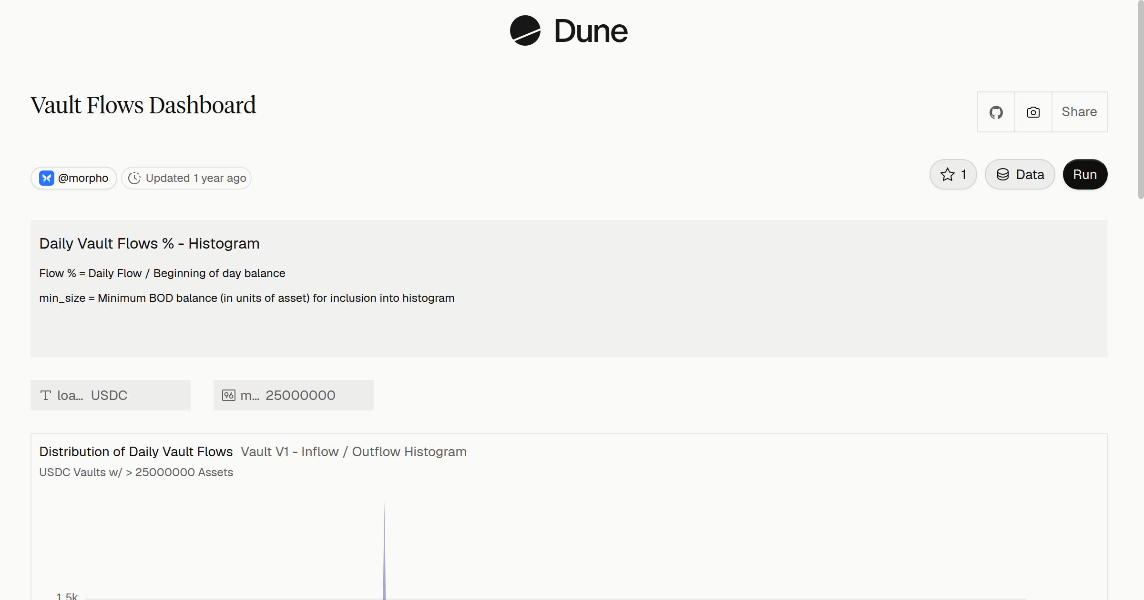The width and height of the screenshot is (1144, 600).
Task: Click the Updated 1 year ago badge
Action: click(x=186, y=178)
